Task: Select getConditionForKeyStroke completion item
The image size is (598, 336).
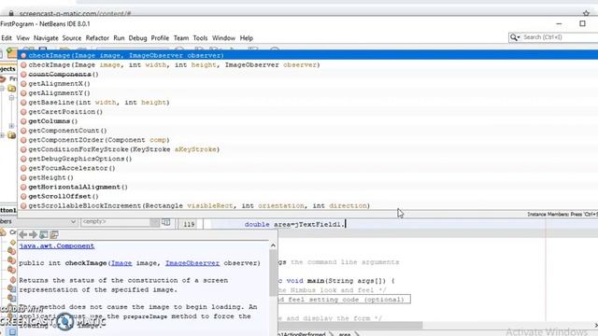Action: click(307, 149)
